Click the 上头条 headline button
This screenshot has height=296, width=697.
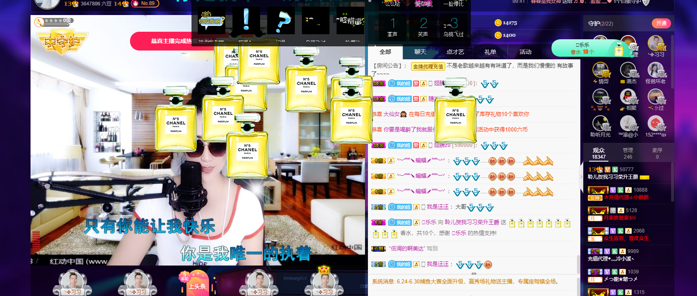[x=197, y=283]
